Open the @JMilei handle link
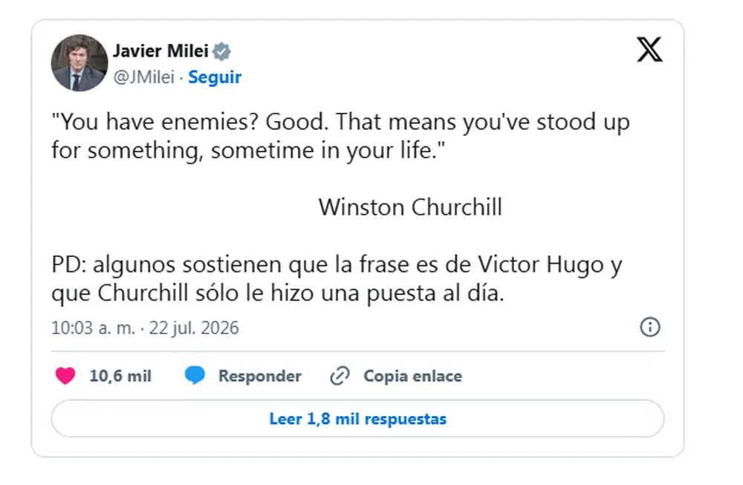The width and height of the screenshot is (743, 485). coord(143,77)
